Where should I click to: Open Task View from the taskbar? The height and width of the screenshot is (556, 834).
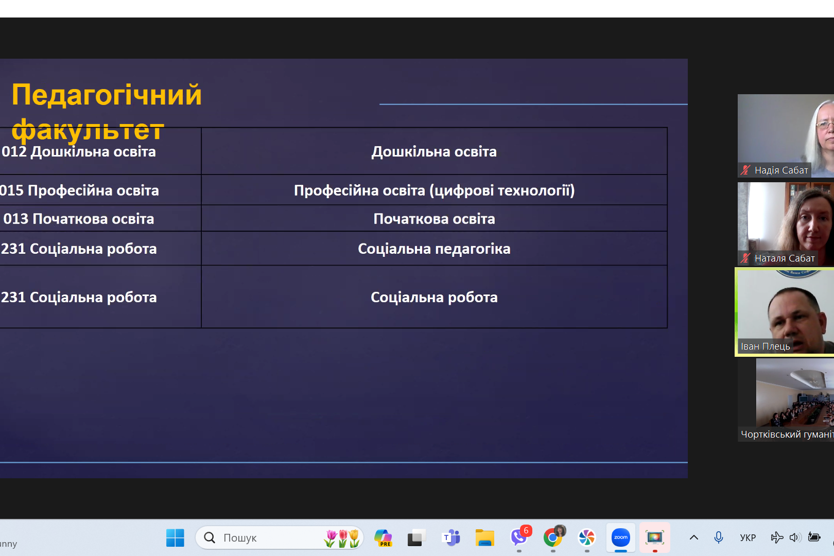pos(416,538)
